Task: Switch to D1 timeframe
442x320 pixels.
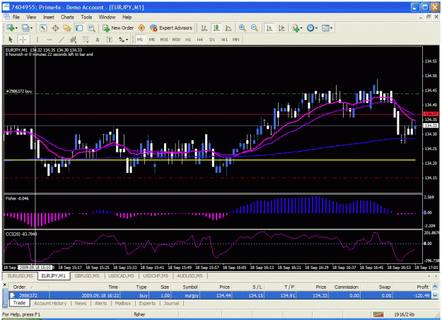Action: coord(212,40)
